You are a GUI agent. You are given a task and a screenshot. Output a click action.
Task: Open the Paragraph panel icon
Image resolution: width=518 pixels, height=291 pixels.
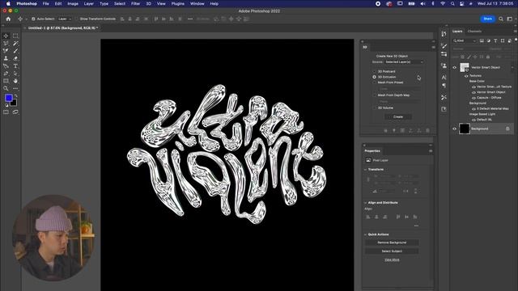444,86
